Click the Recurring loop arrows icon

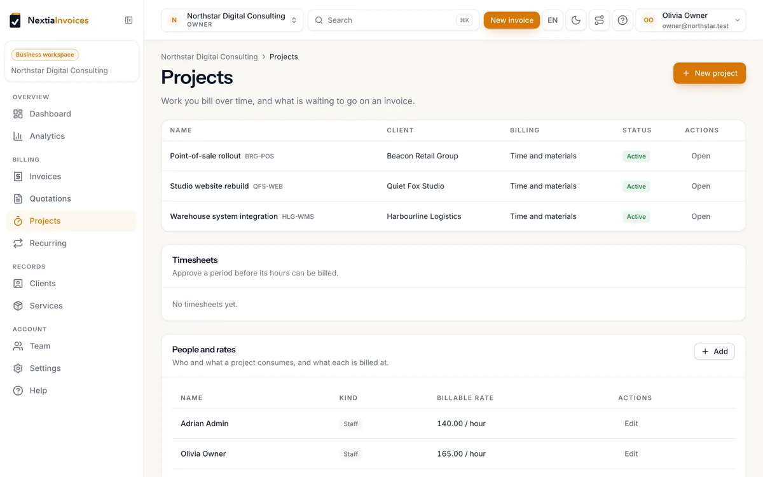pyautogui.click(x=18, y=243)
